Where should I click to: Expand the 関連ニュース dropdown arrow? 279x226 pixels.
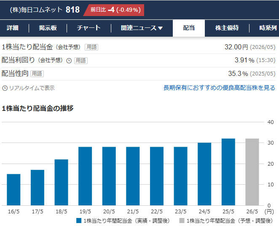click(160, 29)
